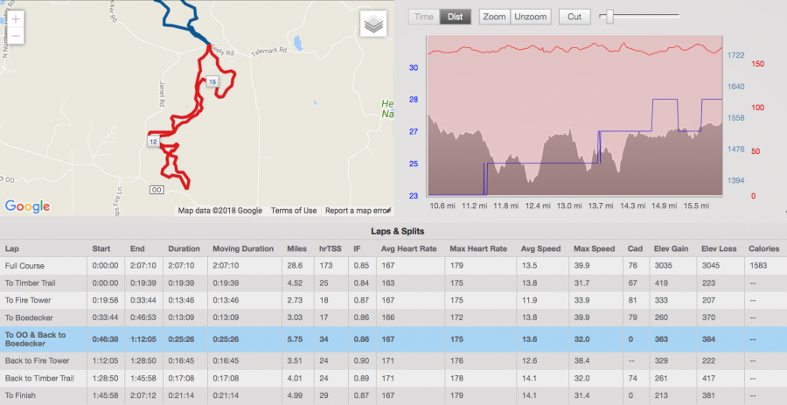Click the Cad column header
787x405 pixels.
click(635, 248)
